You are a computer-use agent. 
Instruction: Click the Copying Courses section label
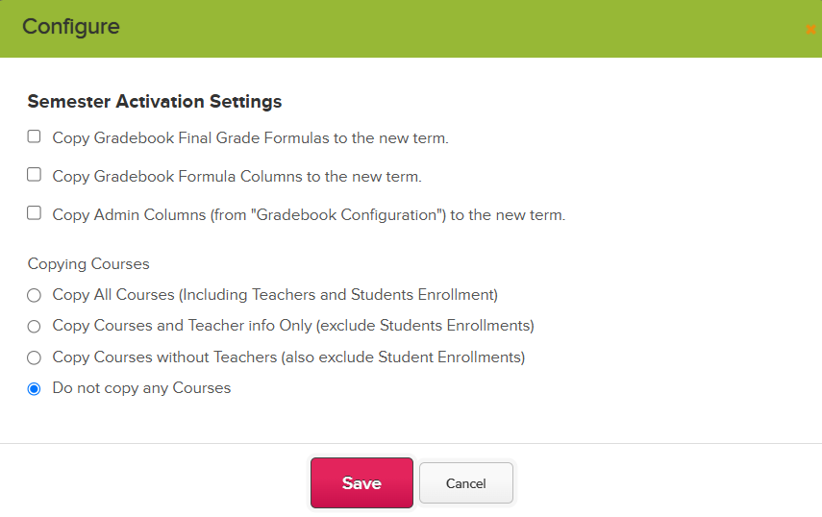point(88,264)
